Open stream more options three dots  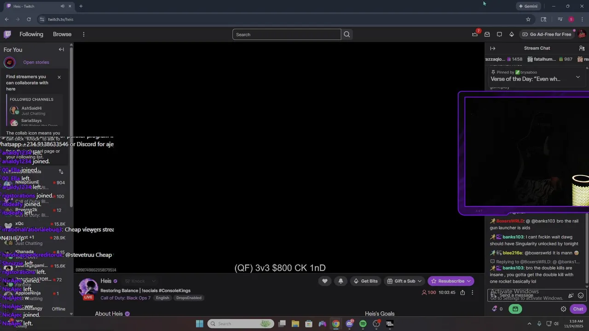[x=472, y=292]
